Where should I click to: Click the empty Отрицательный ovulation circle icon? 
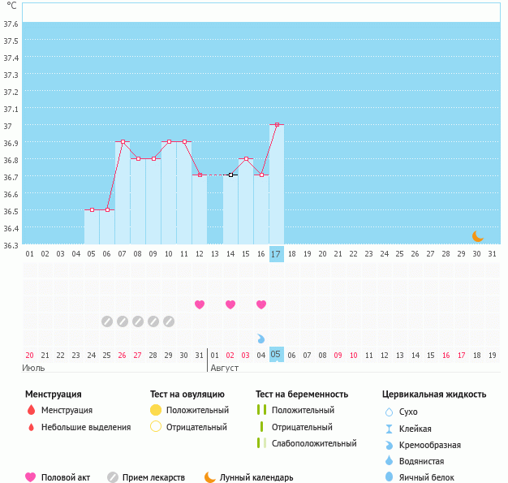tap(156, 427)
